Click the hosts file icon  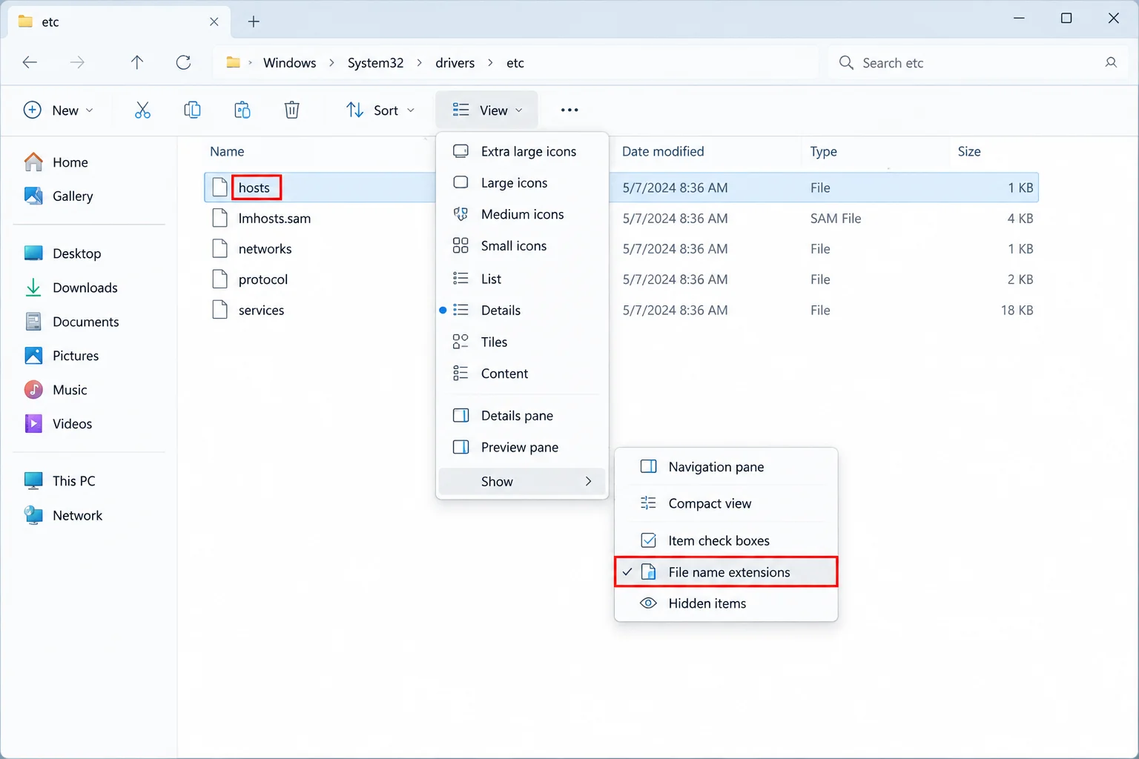(x=219, y=188)
